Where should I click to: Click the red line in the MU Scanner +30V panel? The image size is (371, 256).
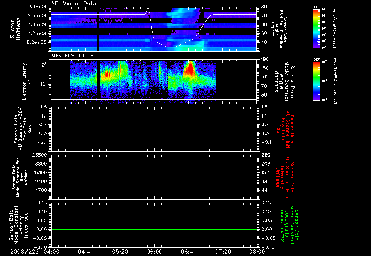coord(154,140)
